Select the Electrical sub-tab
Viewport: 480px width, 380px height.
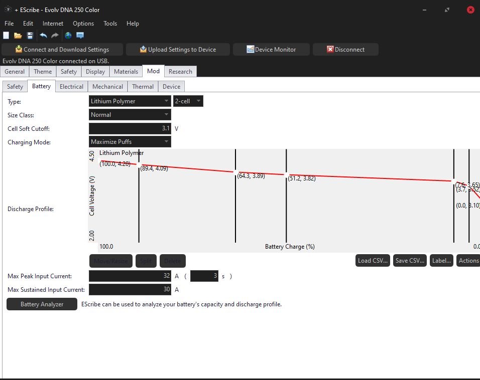[x=71, y=87]
